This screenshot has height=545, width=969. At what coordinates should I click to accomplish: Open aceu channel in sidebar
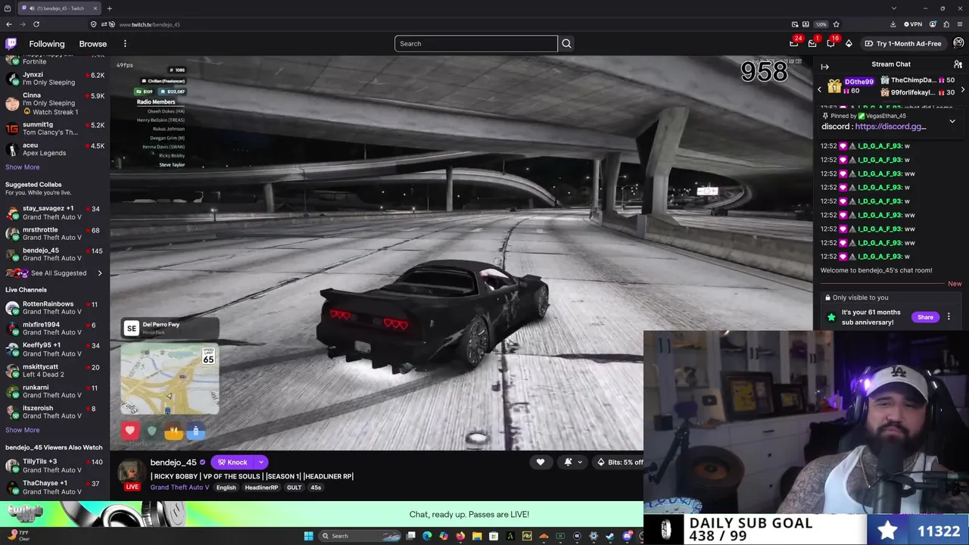(55, 149)
